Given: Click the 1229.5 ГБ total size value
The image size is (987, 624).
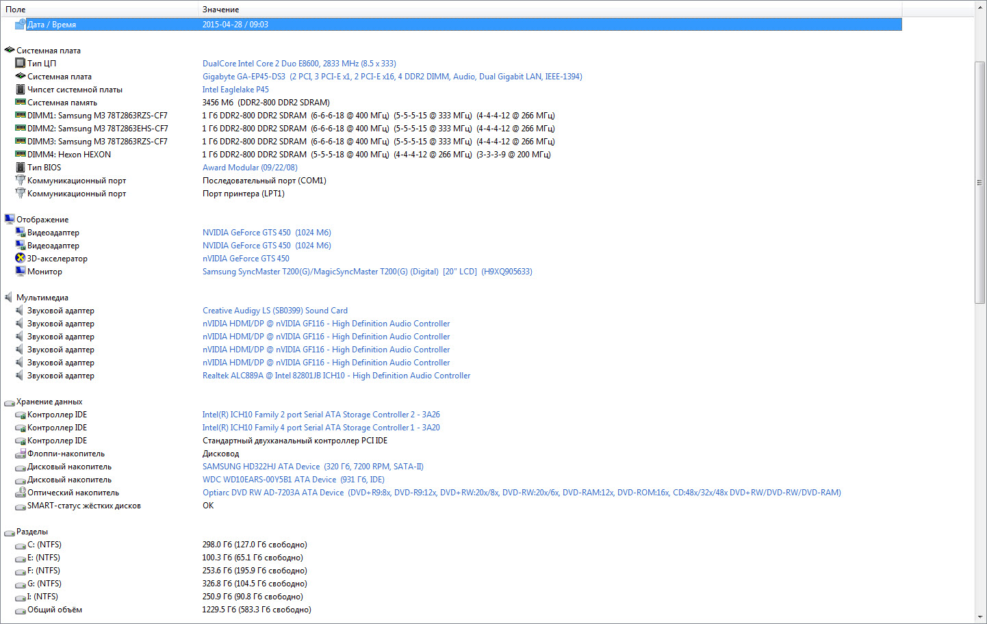Looking at the screenshot, I should point(257,610).
